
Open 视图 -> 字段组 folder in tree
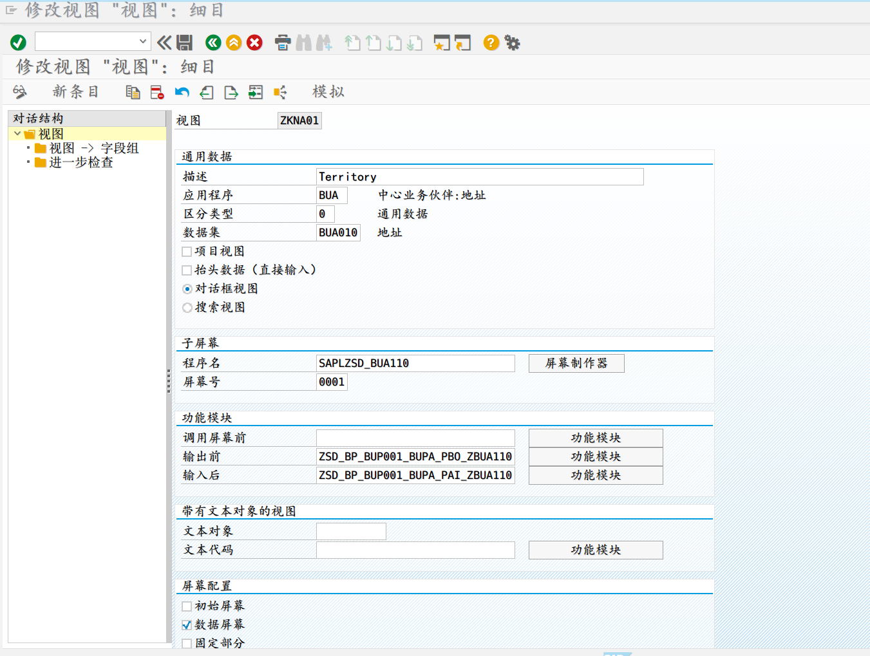coord(94,148)
